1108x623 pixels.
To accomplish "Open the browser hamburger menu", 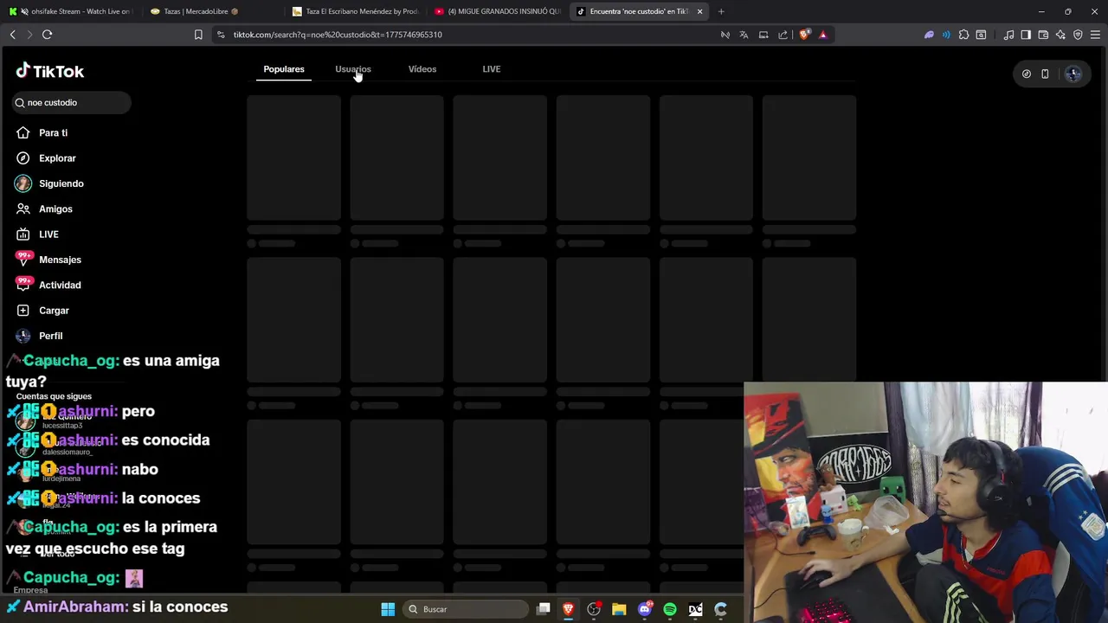I will tap(1095, 35).
